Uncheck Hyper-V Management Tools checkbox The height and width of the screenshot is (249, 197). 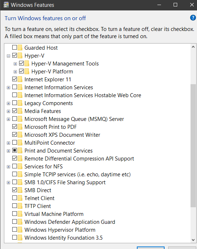(x=22, y=63)
